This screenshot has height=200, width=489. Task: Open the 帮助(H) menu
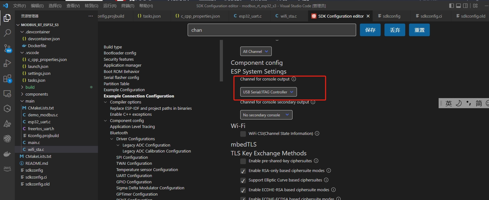tap(146, 6)
